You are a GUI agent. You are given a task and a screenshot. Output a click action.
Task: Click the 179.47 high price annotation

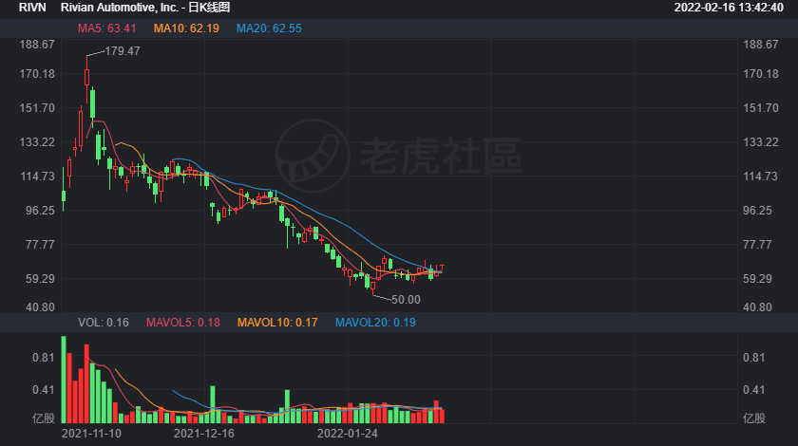(123, 51)
